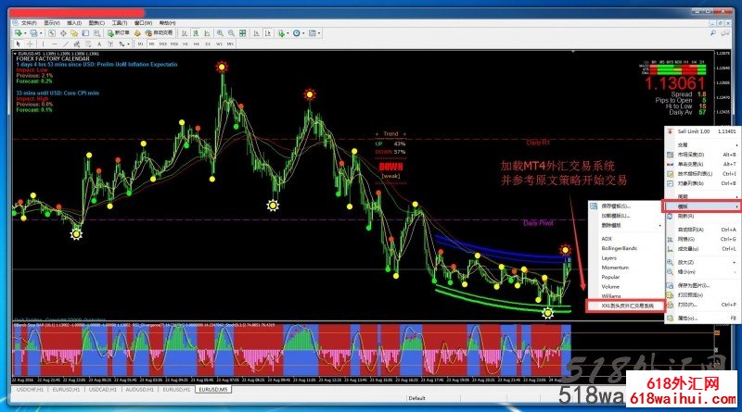Image resolution: width=742 pixels, height=412 pixels.
Task: Launch MetaEditor with the yellow book icon
Action: pyautogui.click(x=137, y=33)
